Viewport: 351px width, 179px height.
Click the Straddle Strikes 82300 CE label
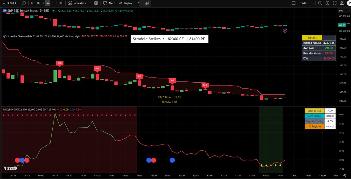169,39
